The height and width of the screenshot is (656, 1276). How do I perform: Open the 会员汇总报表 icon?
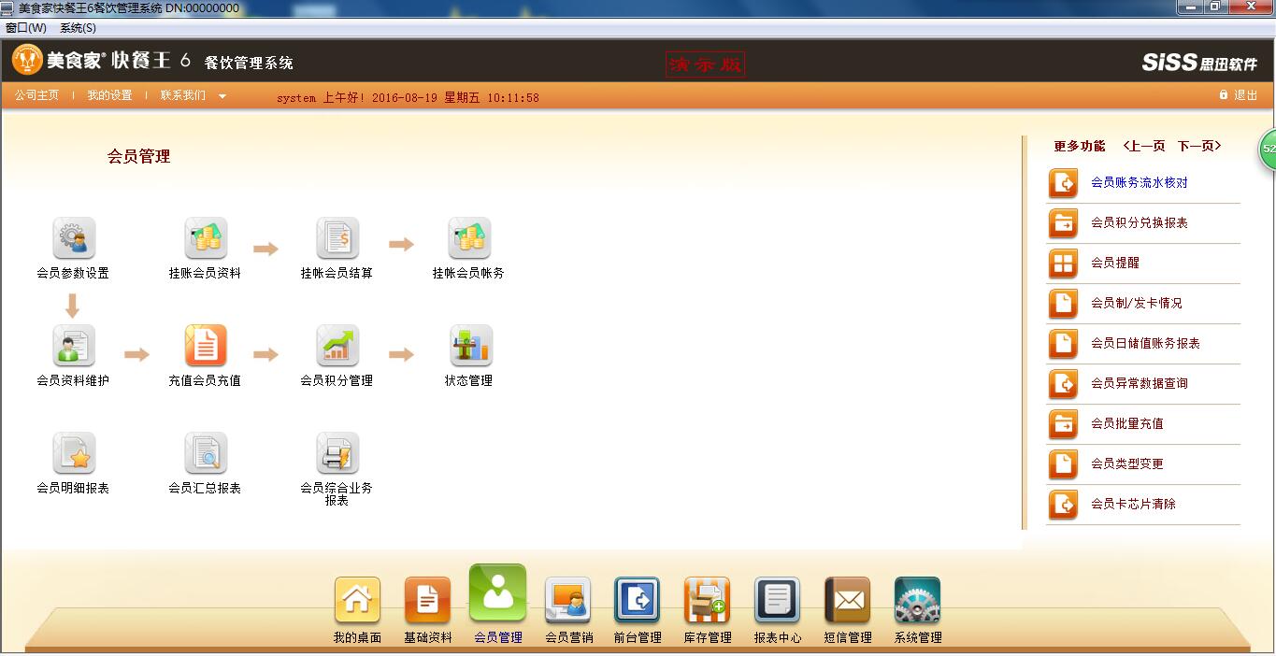click(x=206, y=454)
